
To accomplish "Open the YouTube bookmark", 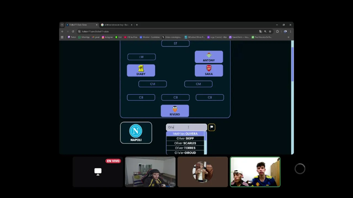I will click(x=131, y=37).
